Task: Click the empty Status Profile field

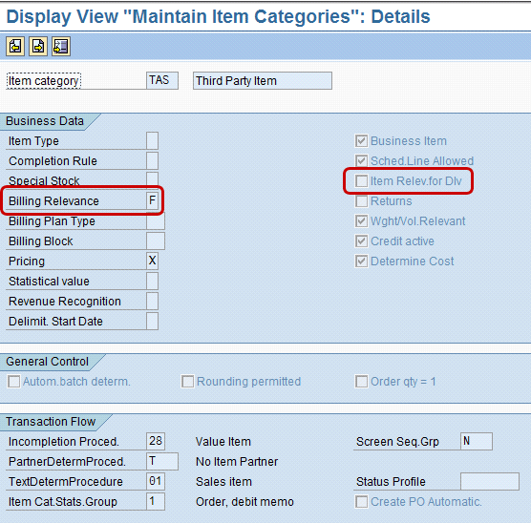Action: tap(490, 481)
